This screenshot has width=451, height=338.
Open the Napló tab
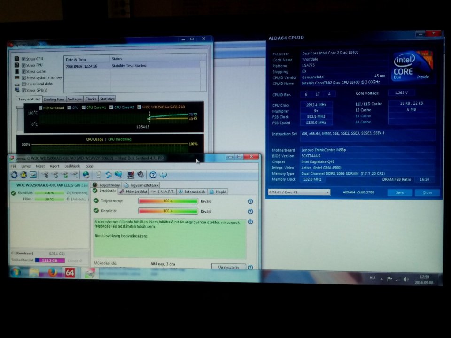tap(218, 192)
